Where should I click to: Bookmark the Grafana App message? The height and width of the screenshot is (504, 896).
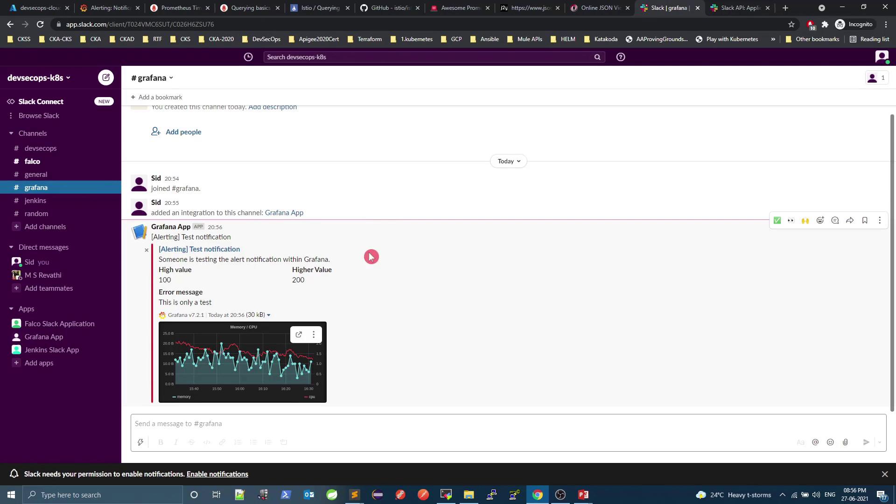click(865, 220)
